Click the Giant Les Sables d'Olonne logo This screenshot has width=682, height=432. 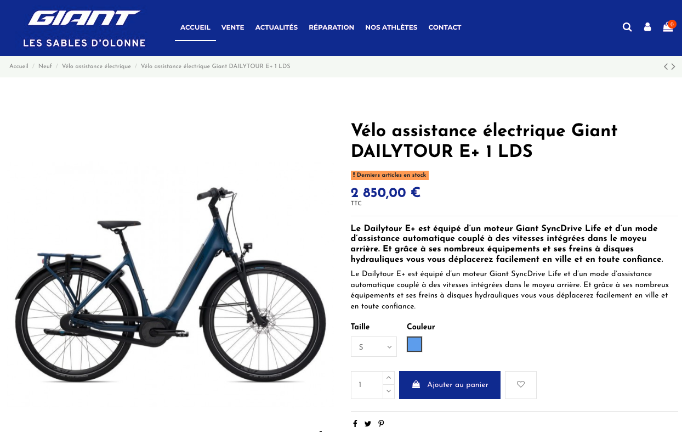84,28
